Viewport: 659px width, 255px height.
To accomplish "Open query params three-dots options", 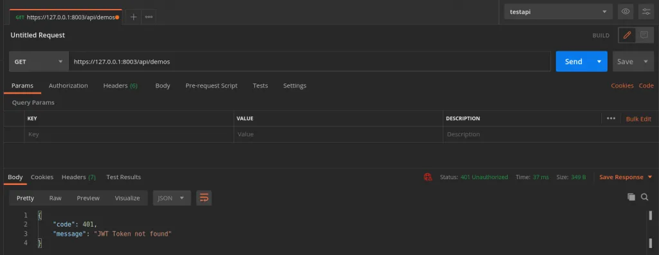I will [x=611, y=119].
